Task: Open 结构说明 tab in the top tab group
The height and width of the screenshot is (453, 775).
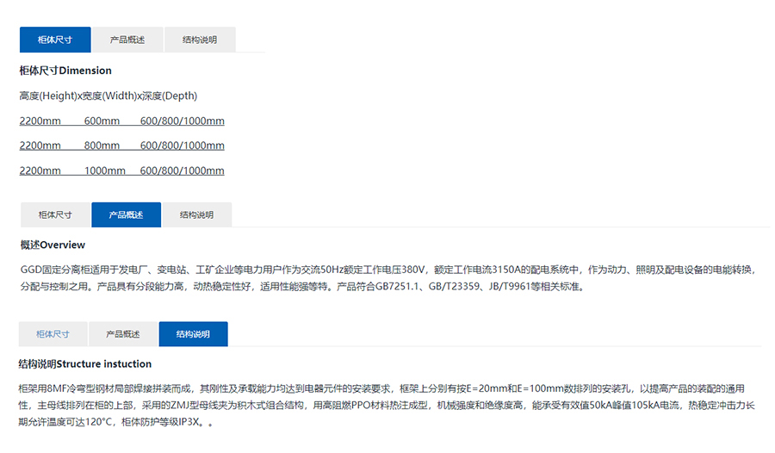Action: coord(199,40)
